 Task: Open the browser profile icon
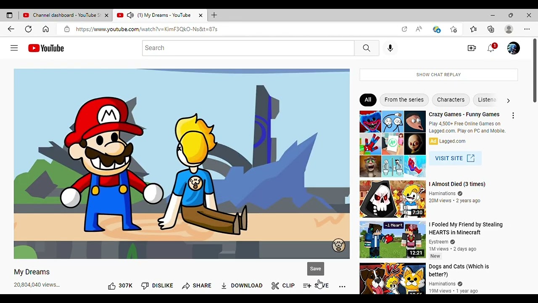(509, 29)
